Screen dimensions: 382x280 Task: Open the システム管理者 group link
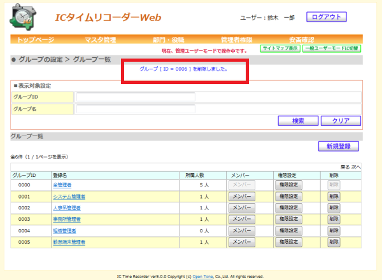click(69, 197)
